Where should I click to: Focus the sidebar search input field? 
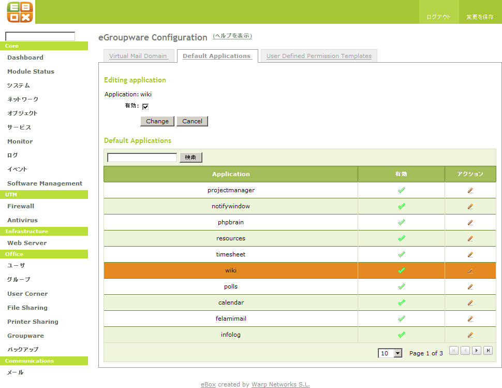(x=40, y=36)
